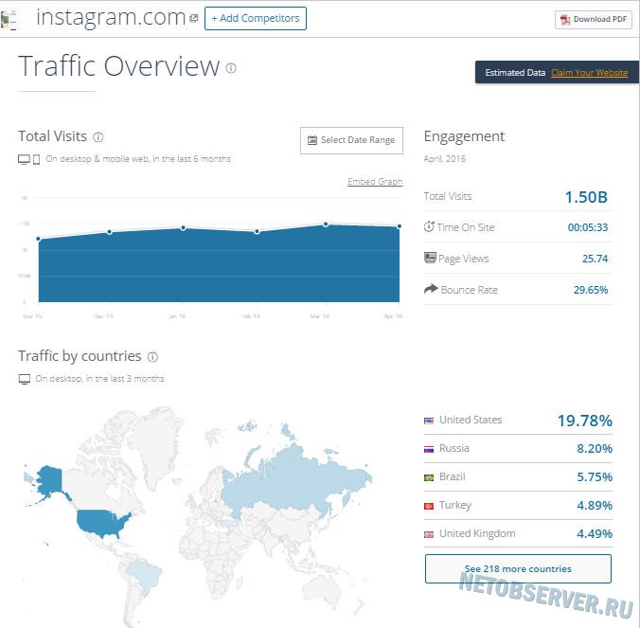Select Russia in country list

tap(454, 448)
